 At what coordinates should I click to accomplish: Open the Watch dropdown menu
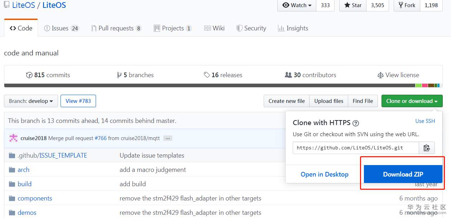pos(297,5)
